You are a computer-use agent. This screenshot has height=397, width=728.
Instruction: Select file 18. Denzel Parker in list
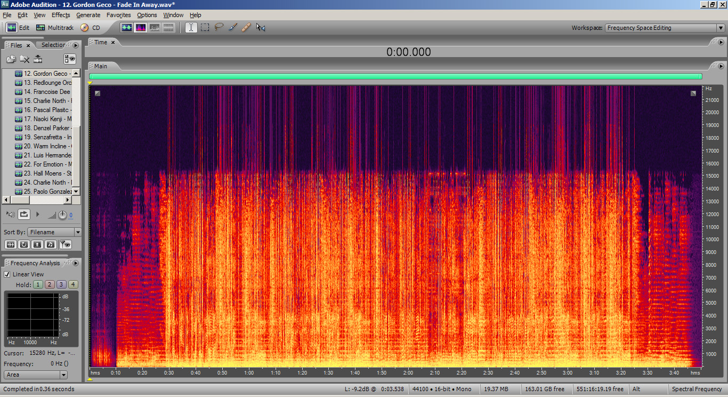point(47,128)
